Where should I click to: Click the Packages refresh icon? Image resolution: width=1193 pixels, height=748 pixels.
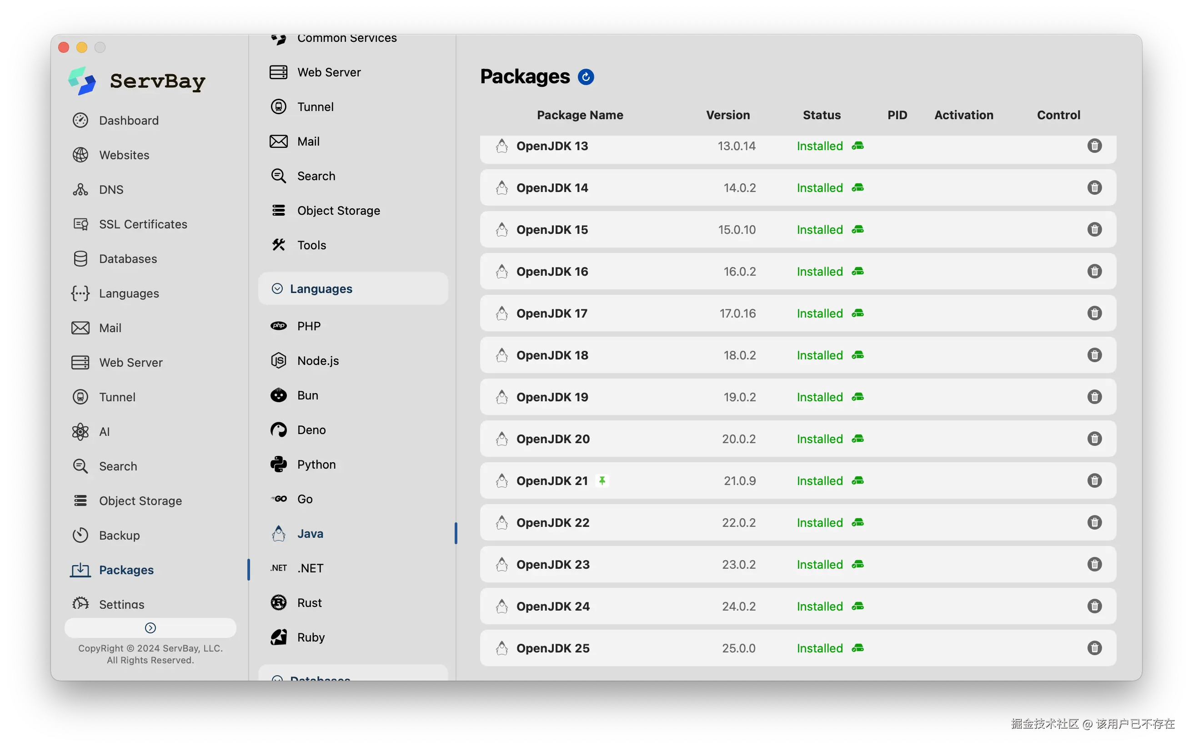586,77
